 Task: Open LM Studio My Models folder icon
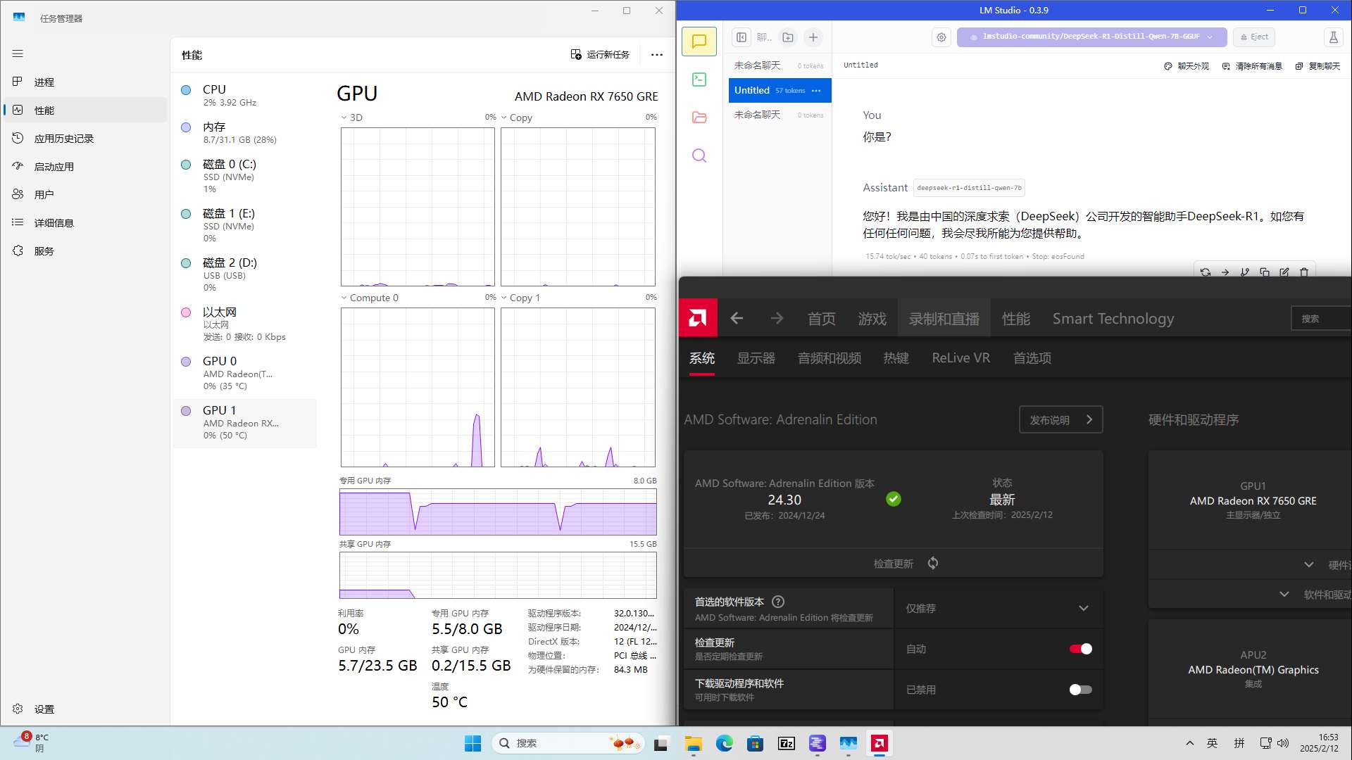click(699, 118)
